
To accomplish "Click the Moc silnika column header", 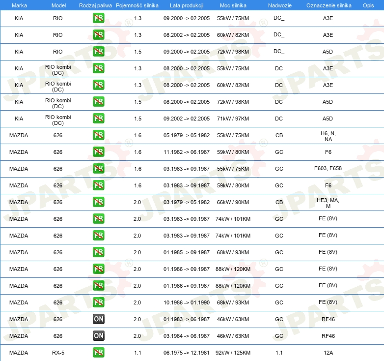I will (x=233, y=5).
